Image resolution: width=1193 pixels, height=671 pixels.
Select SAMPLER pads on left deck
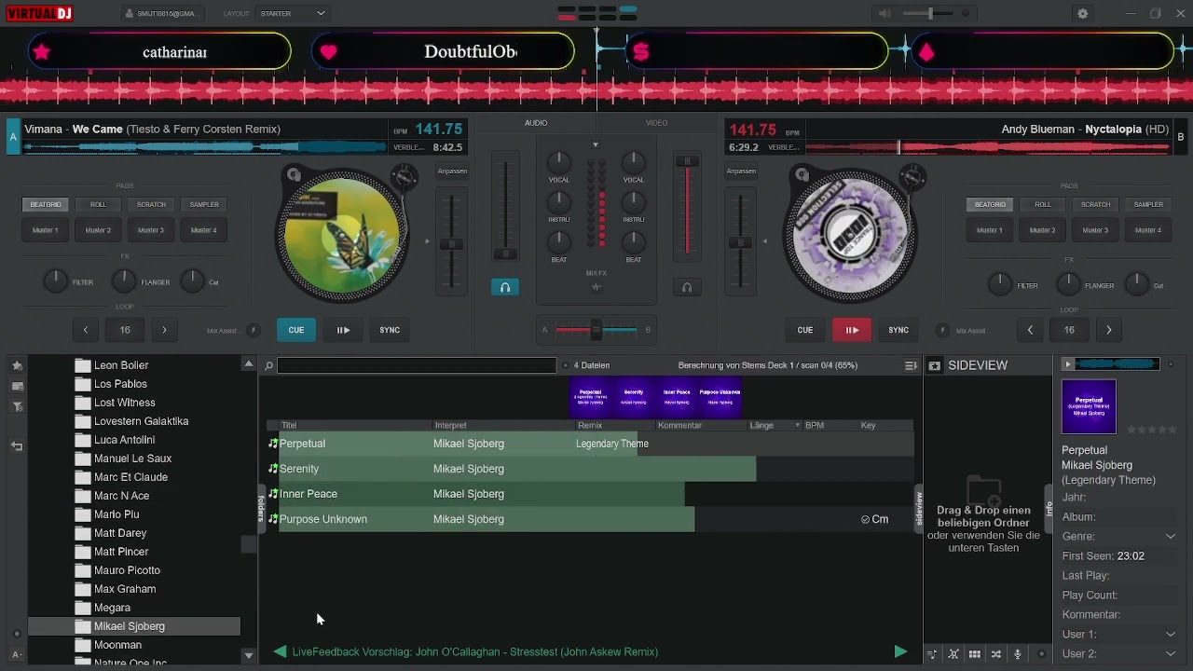click(204, 204)
